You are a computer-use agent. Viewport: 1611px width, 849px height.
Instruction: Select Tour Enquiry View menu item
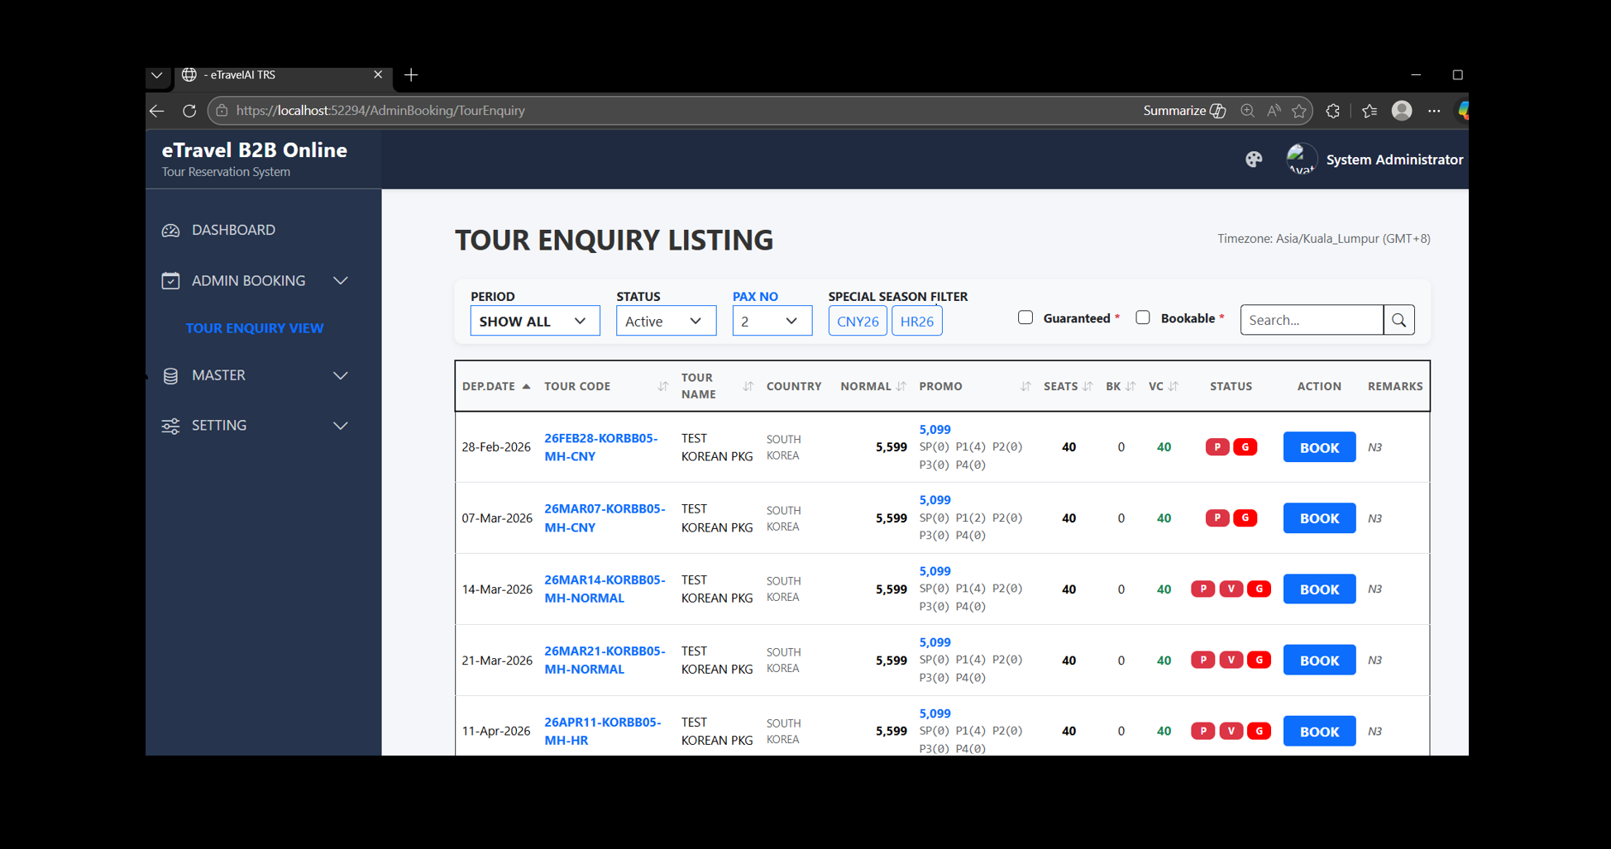tap(254, 328)
